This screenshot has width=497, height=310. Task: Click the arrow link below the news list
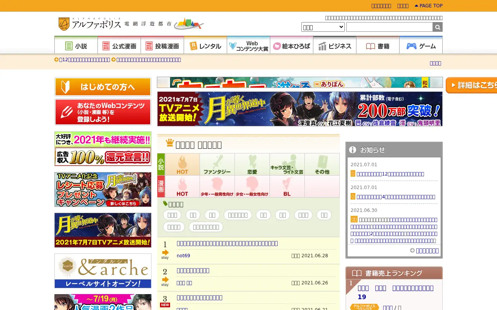coord(424,251)
